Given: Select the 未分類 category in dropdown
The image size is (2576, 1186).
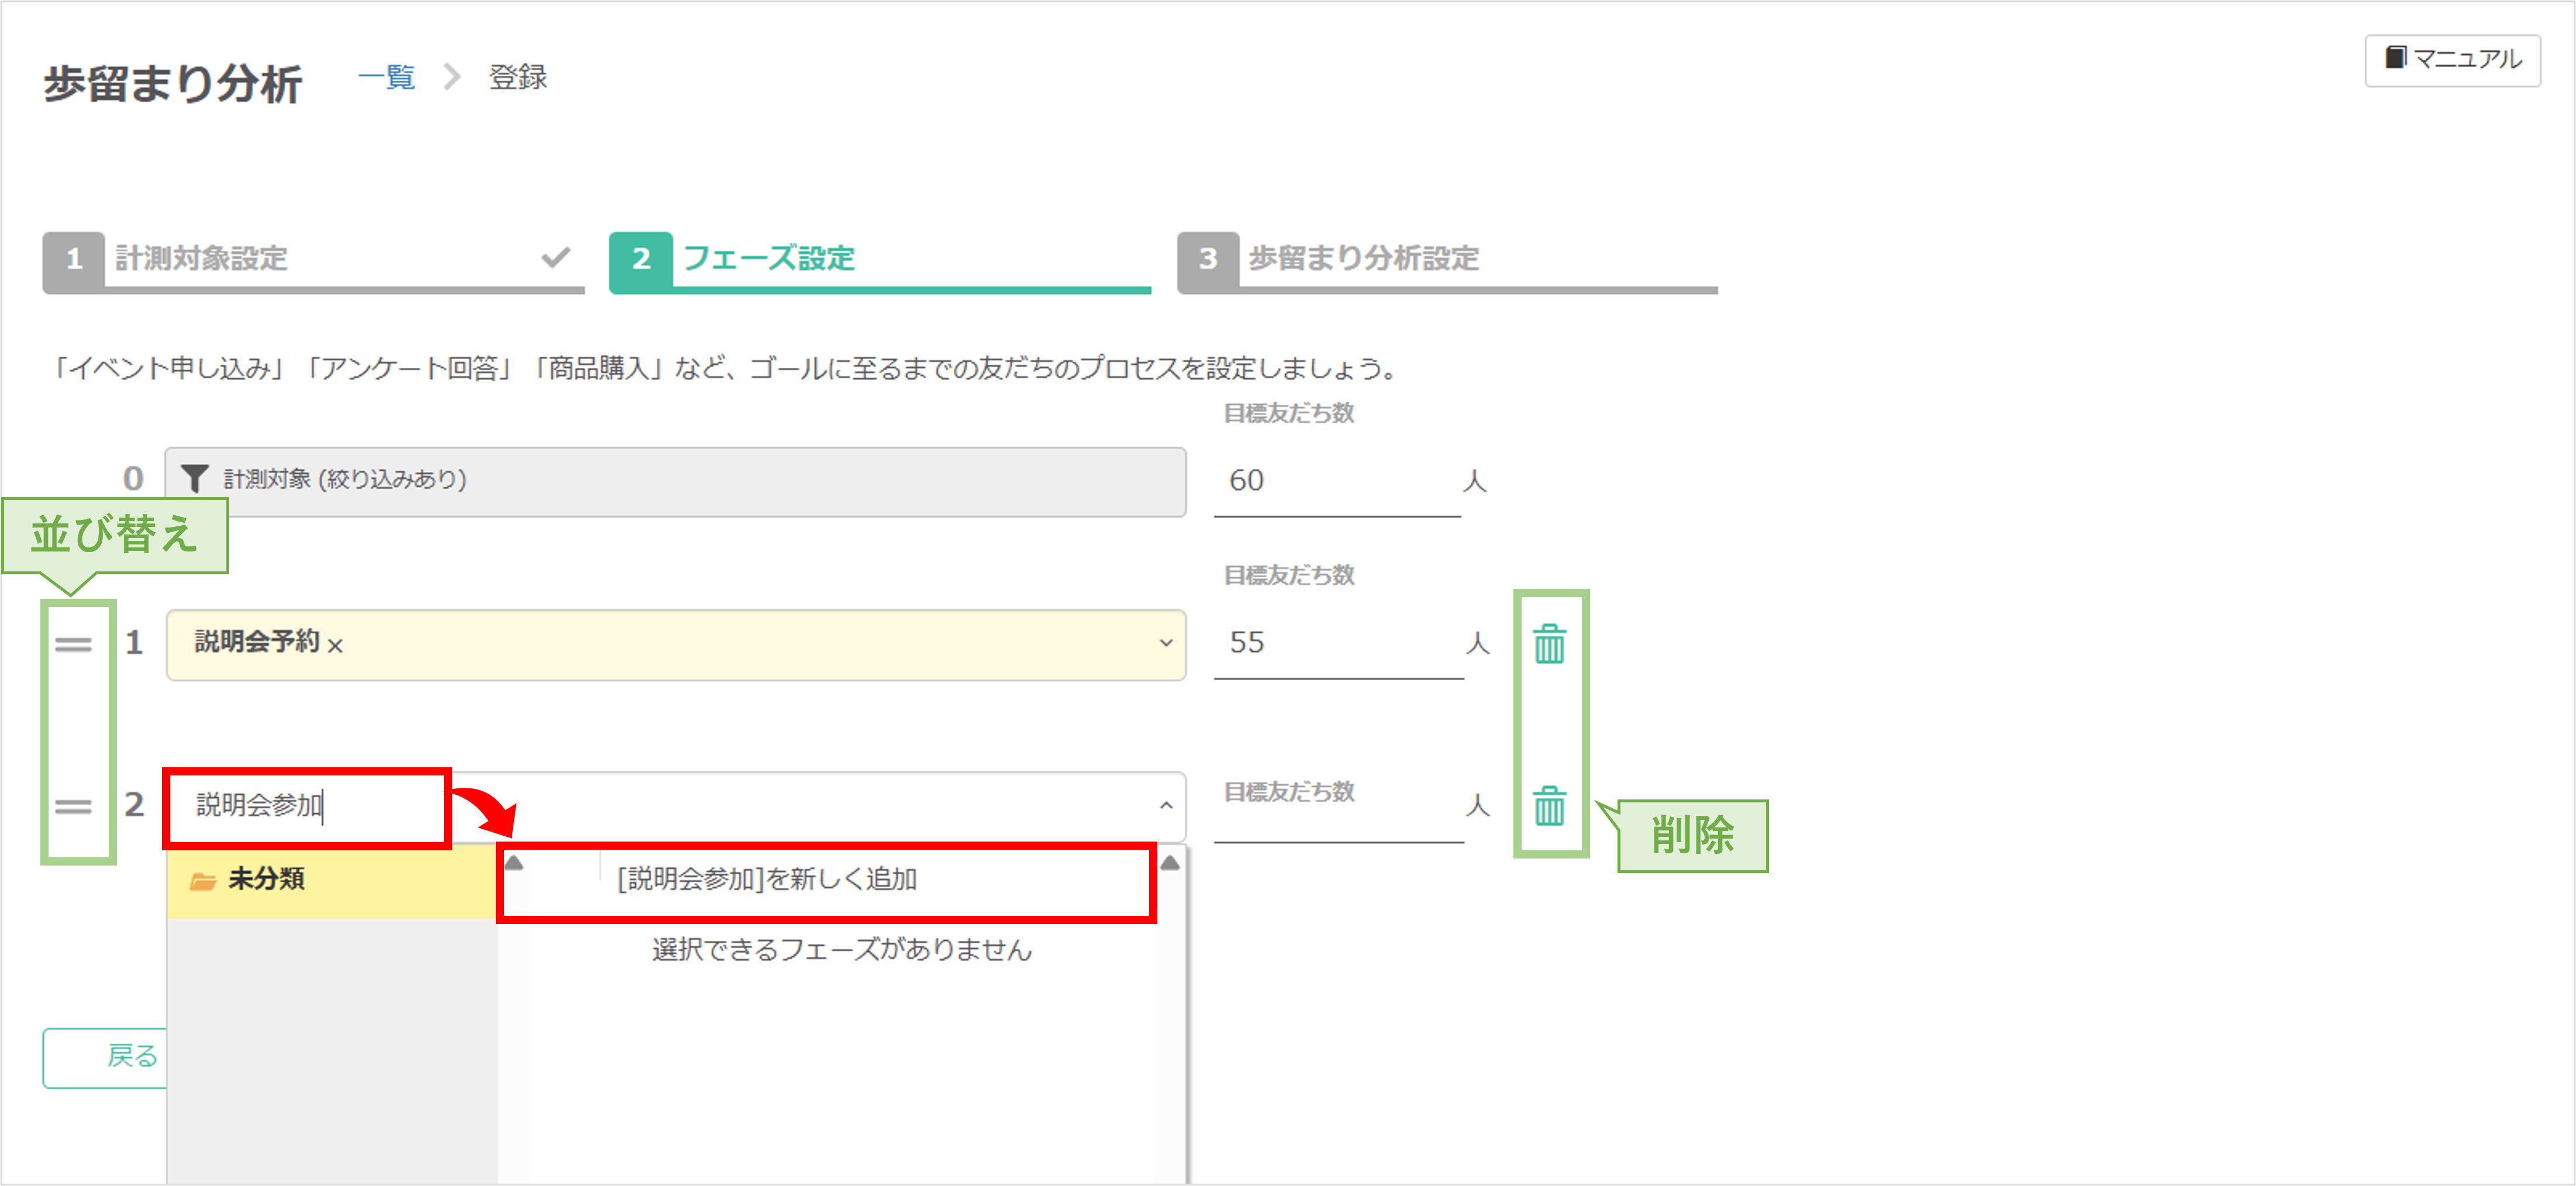Looking at the screenshot, I should (266, 879).
